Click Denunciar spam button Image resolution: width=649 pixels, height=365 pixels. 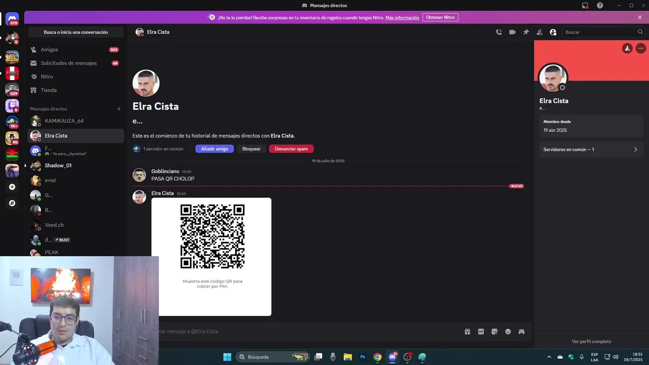coord(292,149)
